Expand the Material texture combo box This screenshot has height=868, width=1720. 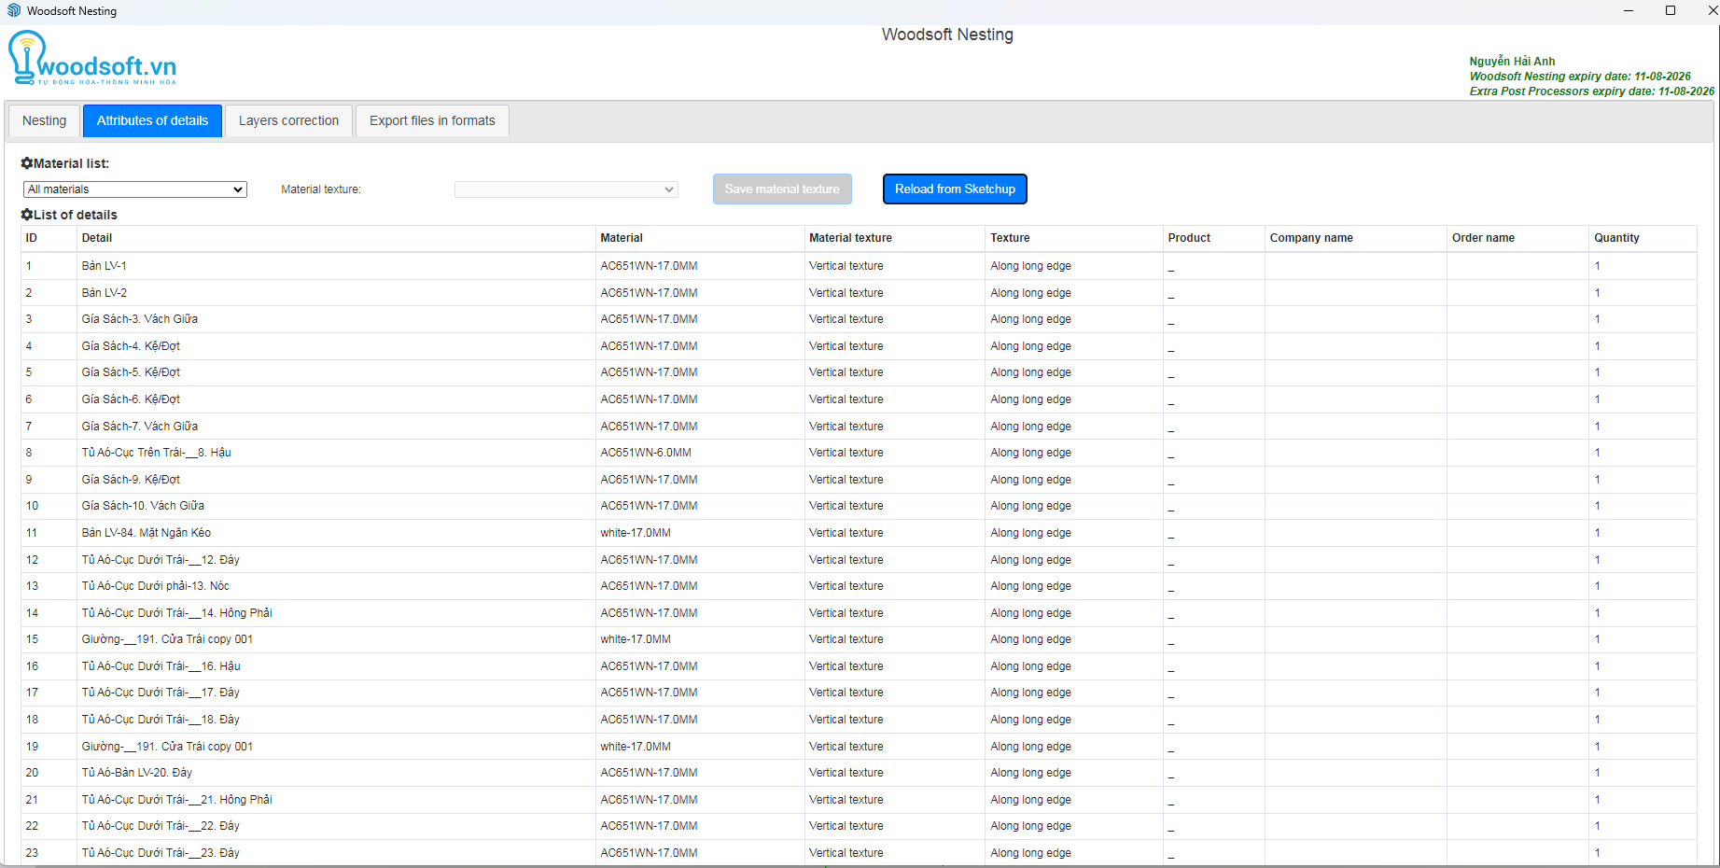[566, 189]
